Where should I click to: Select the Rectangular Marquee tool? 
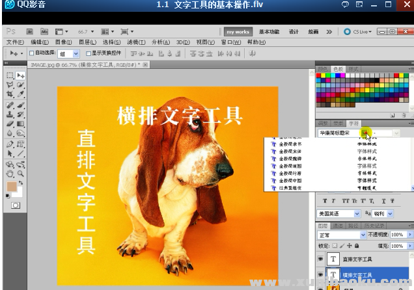tap(10, 75)
